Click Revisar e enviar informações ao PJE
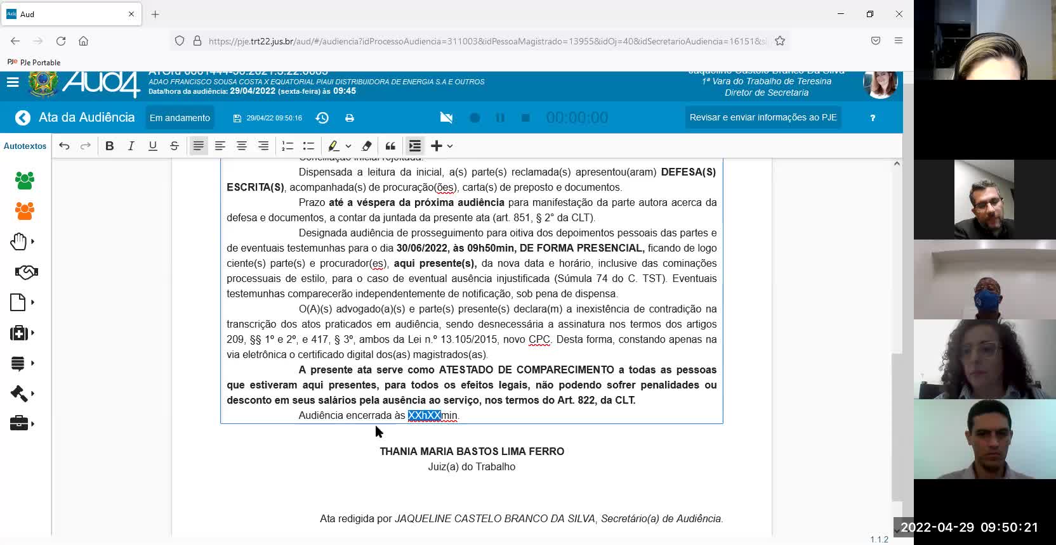The width and height of the screenshot is (1056, 545). click(x=763, y=117)
